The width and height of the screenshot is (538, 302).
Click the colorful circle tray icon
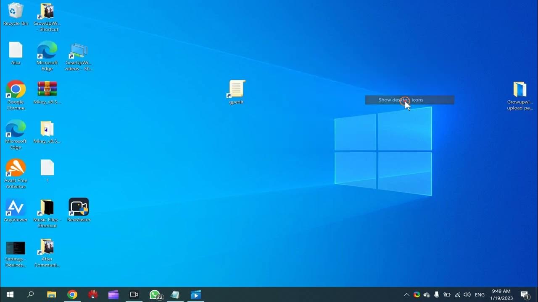point(417,294)
